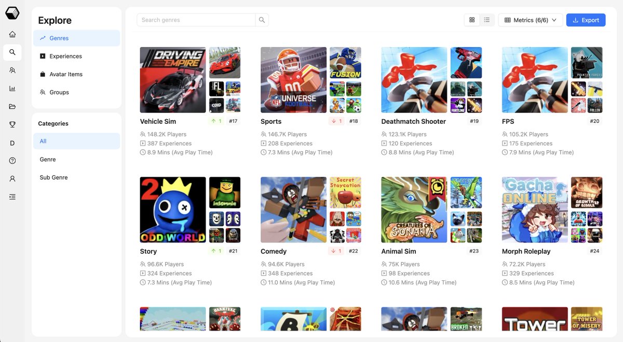
Task: Open the Analytics bar-chart sidebar icon
Action: pyautogui.click(x=12, y=88)
